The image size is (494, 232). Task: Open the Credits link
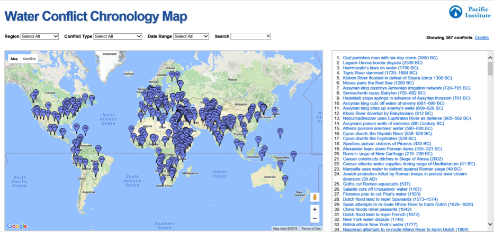pos(482,38)
